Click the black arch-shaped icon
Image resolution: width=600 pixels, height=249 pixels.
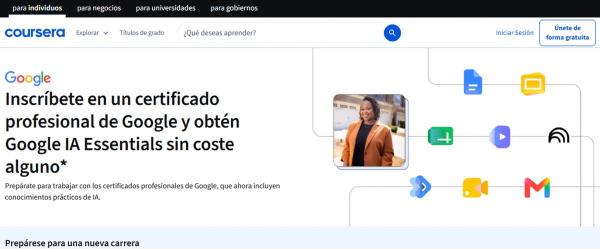click(558, 135)
